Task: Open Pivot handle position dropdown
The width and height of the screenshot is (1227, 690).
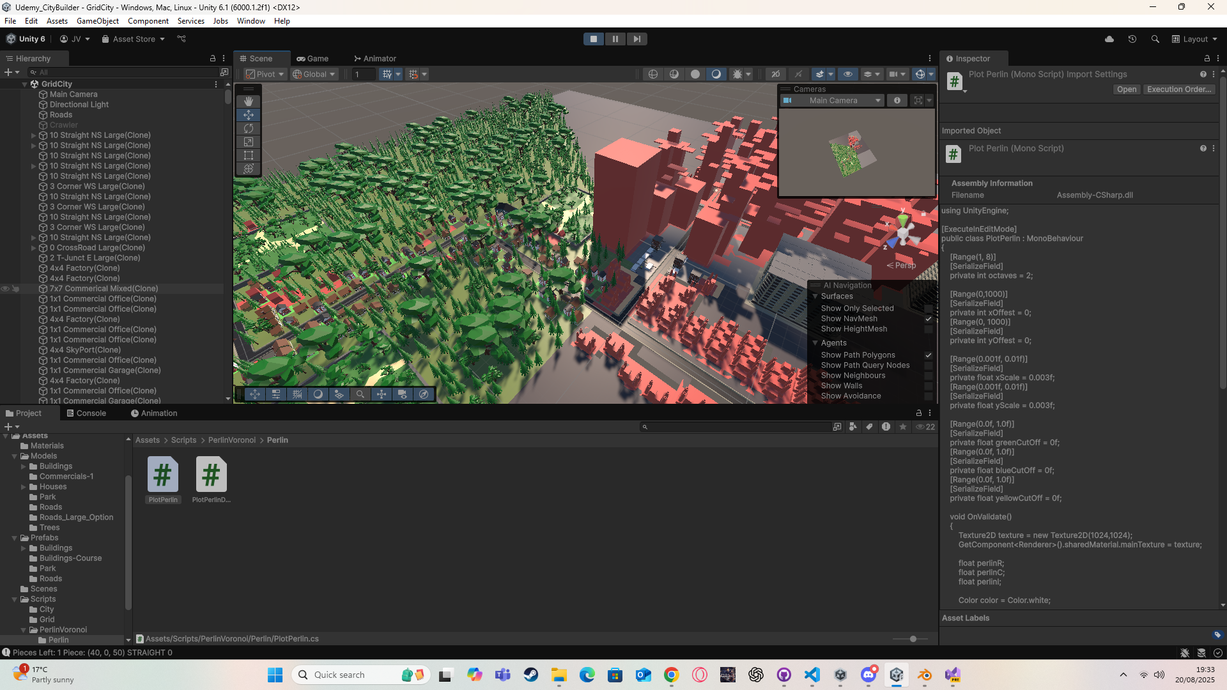Action: pyautogui.click(x=265, y=74)
